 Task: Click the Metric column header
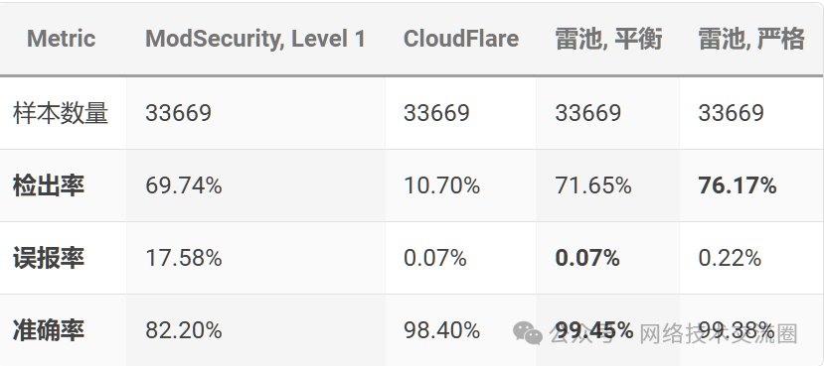coord(61,39)
